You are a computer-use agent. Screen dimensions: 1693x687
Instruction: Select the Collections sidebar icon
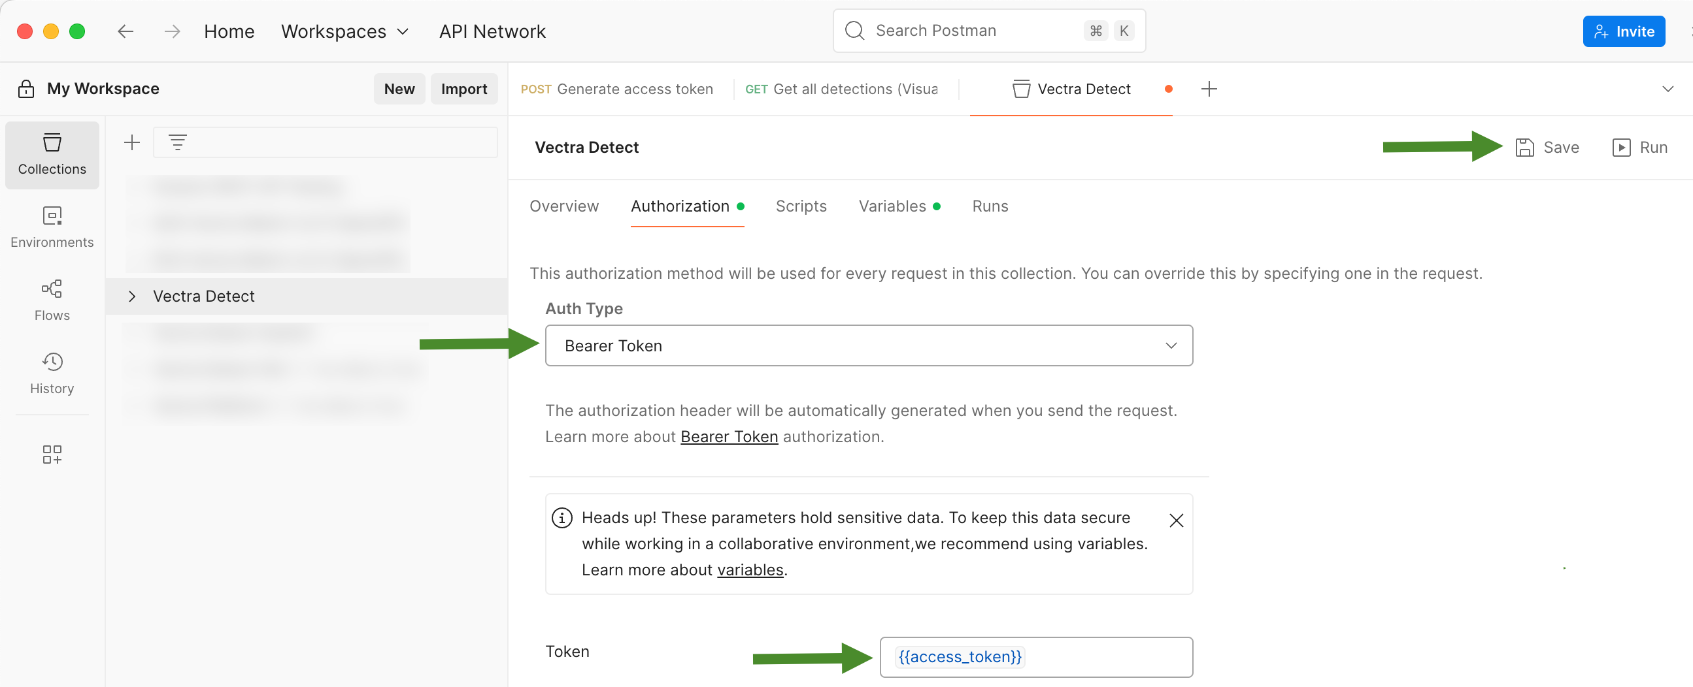click(x=52, y=155)
